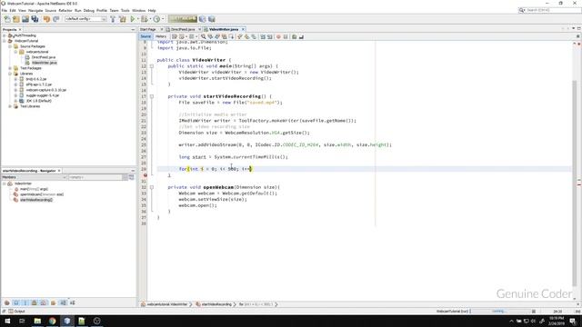Screen dimensions: 582x327
Task: Click the New File toolbar icon
Action: (7, 19)
